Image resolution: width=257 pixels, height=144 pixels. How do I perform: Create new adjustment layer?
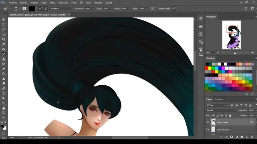point(237,137)
